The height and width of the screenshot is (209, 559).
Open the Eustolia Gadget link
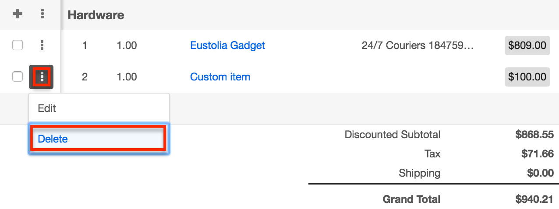pos(227,45)
